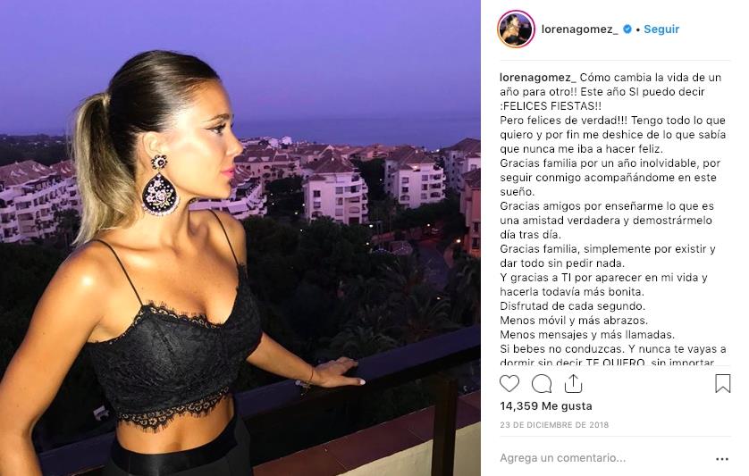Screen dimensions: 749x476
Task: Click the post photo of the woman
Action: [x=240, y=238]
